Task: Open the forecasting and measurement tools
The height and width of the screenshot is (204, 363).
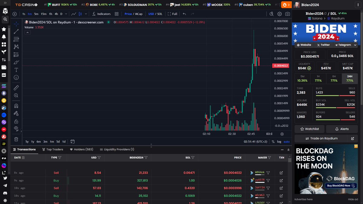Action: pyautogui.click(x=16, y=55)
